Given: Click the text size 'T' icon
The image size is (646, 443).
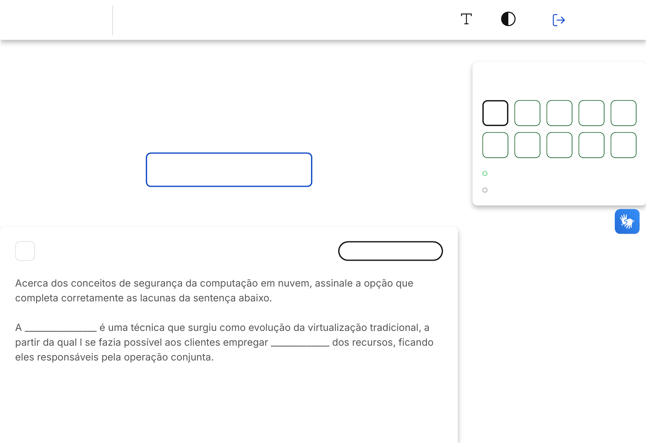Looking at the screenshot, I should (x=466, y=19).
